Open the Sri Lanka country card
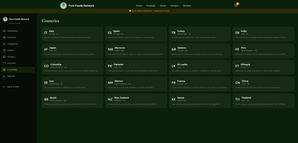 (x=200, y=67)
